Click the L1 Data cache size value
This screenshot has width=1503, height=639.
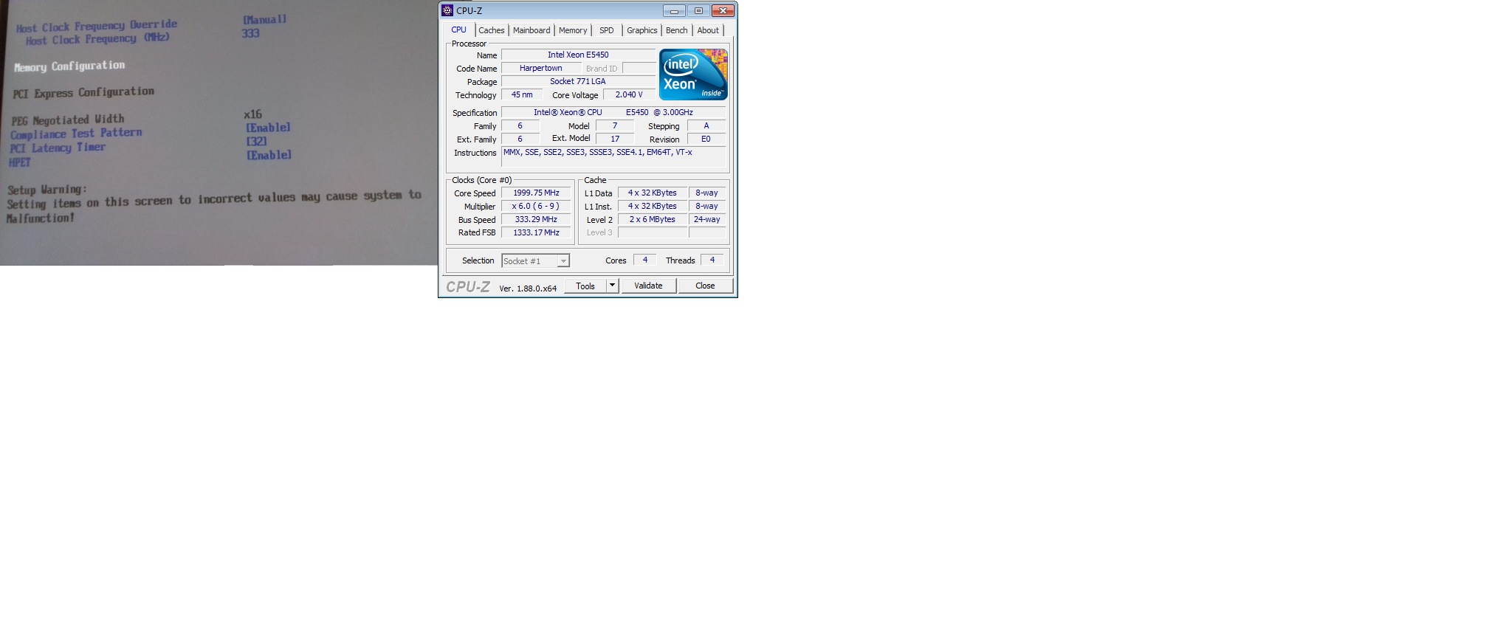click(x=653, y=193)
